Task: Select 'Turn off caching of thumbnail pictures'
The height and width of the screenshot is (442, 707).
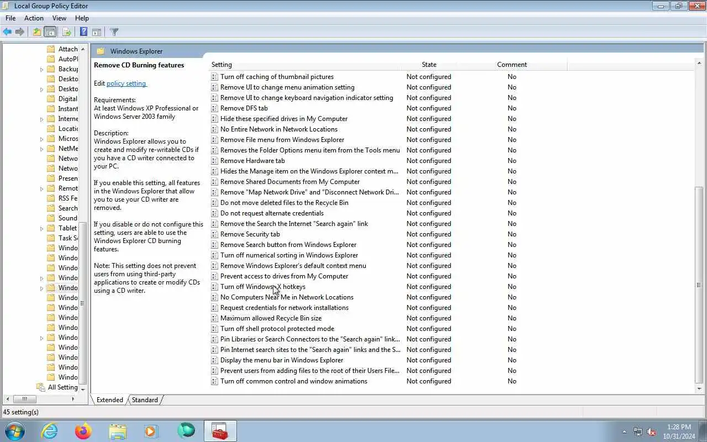Action: [277, 77]
